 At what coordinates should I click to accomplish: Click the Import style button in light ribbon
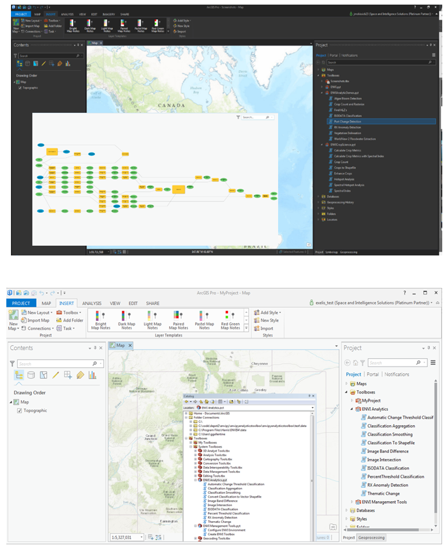[266, 329]
